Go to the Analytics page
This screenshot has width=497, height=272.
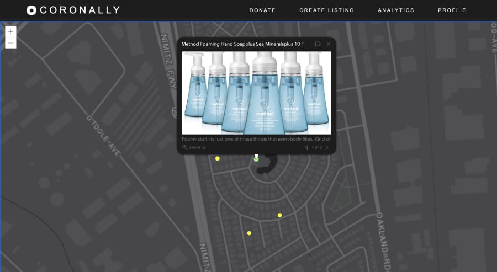(x=396, y=10)
